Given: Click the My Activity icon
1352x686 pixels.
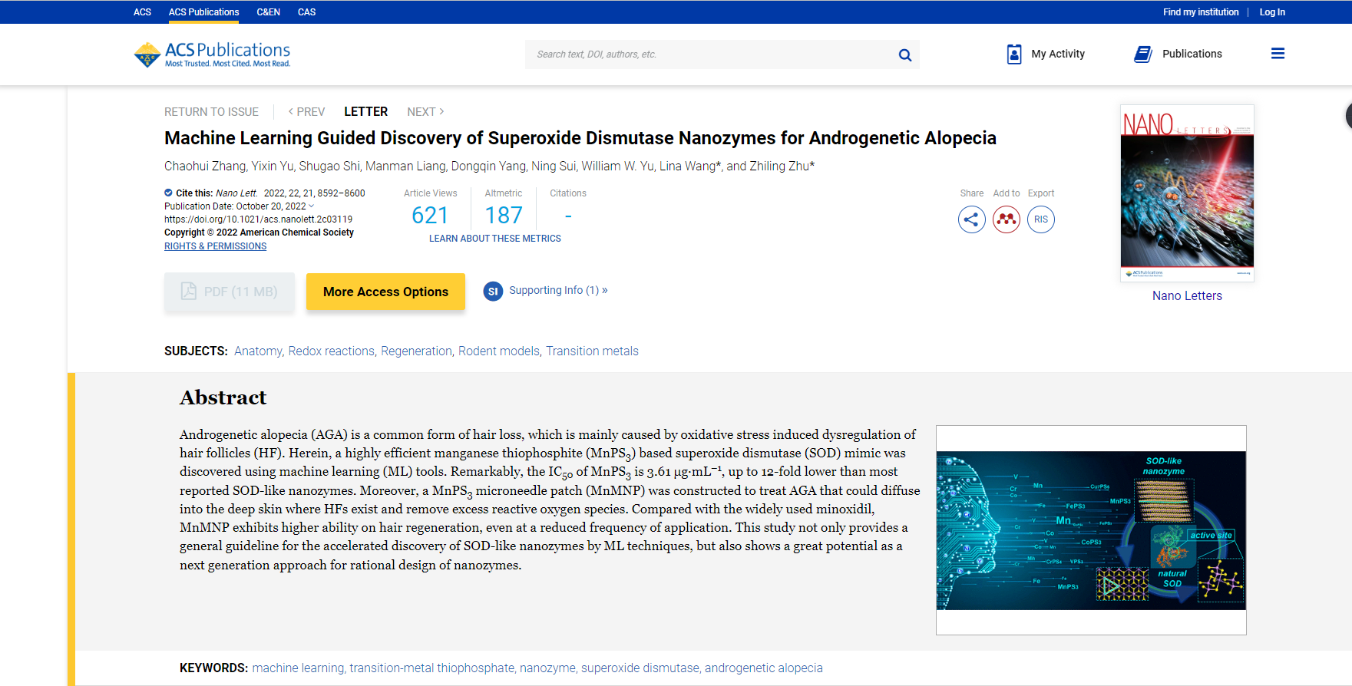Looking at the screenshot, I should click(x=1014, y=54).
